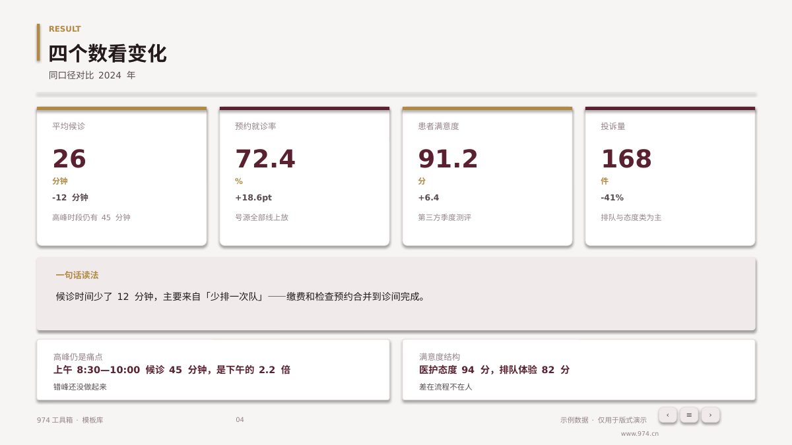Screen dimensions: 792x445
Task: Select the footer 示例数据 · 仅用于版式演示
Action: tap(603, 420)
